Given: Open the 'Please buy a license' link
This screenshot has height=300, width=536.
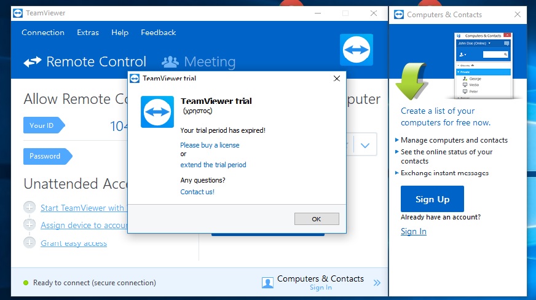Looking at the screenshot, I should [210, 145].
